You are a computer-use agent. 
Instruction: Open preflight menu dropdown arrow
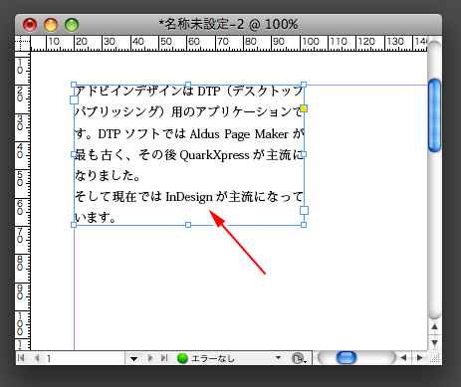(x=278, y=357)
